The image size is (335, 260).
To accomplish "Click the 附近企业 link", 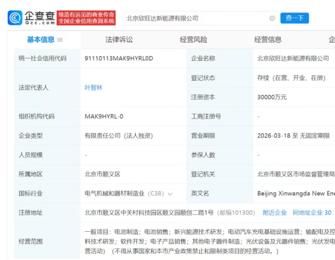I will 274,212.
